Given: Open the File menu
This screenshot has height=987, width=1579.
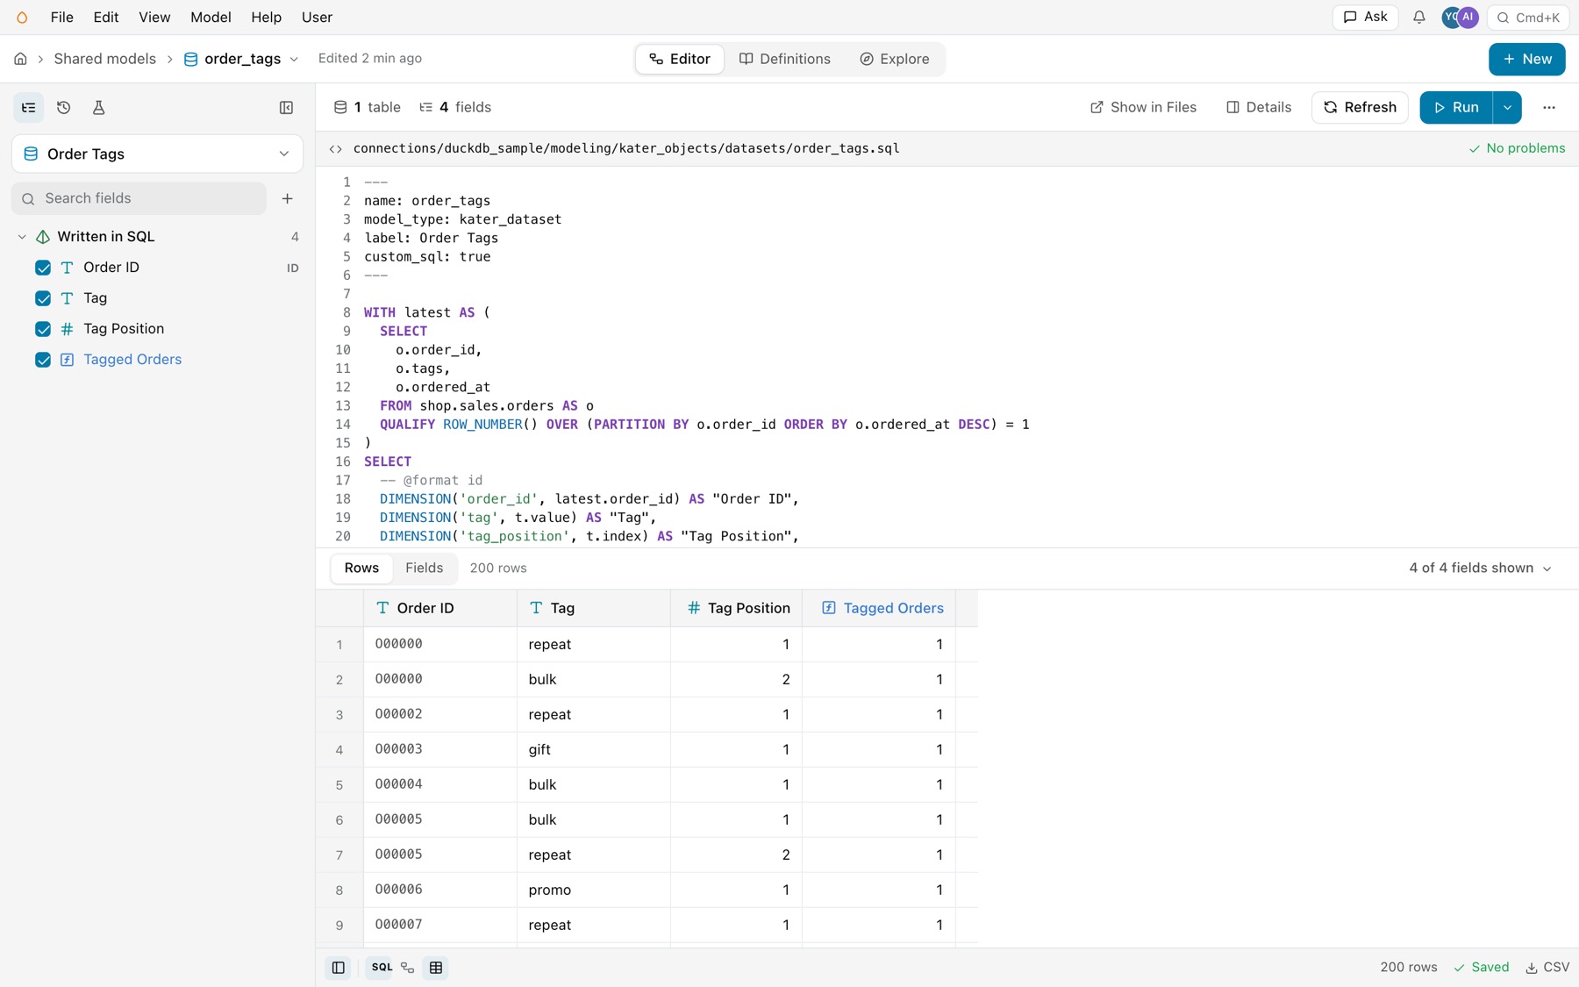Looking at the screenshot, I should (62, 18).
